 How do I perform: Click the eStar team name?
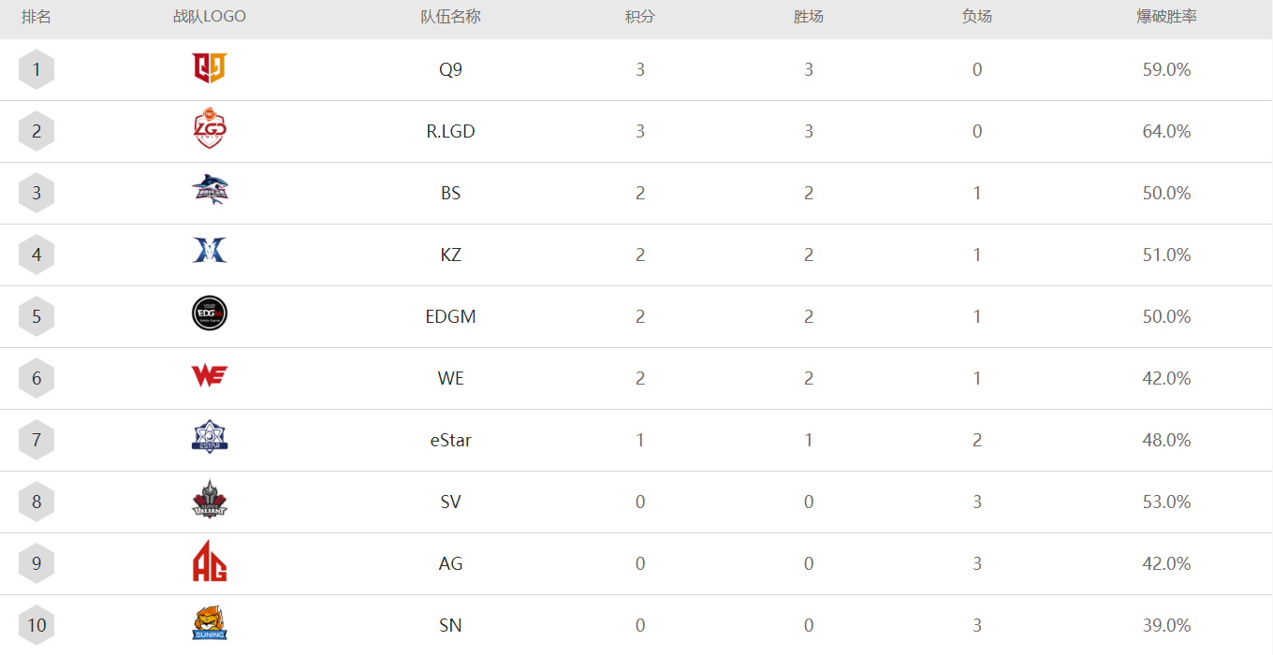tap(451, 440)
